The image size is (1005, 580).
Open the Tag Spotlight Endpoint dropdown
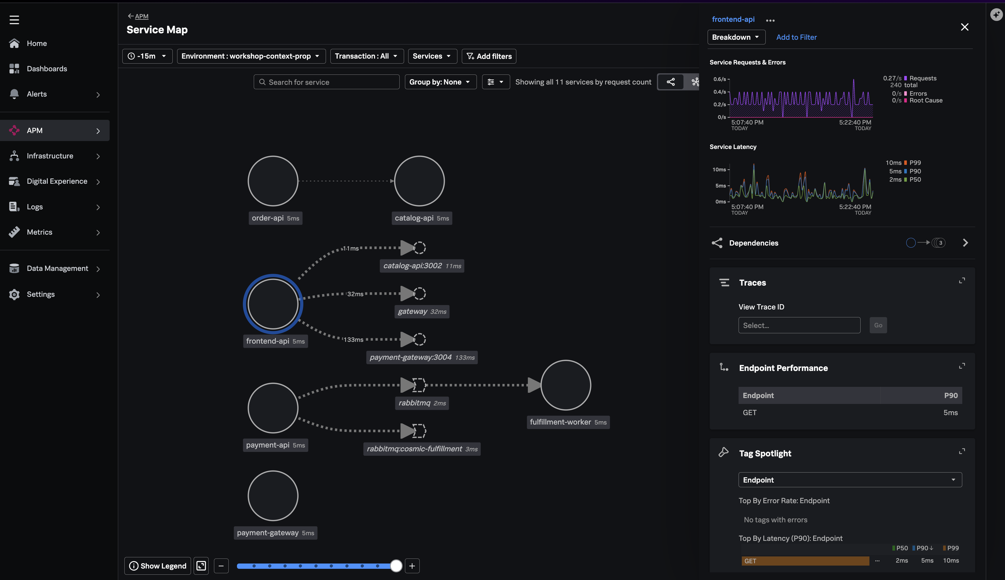pyautogui.click(x=850, y=480)
